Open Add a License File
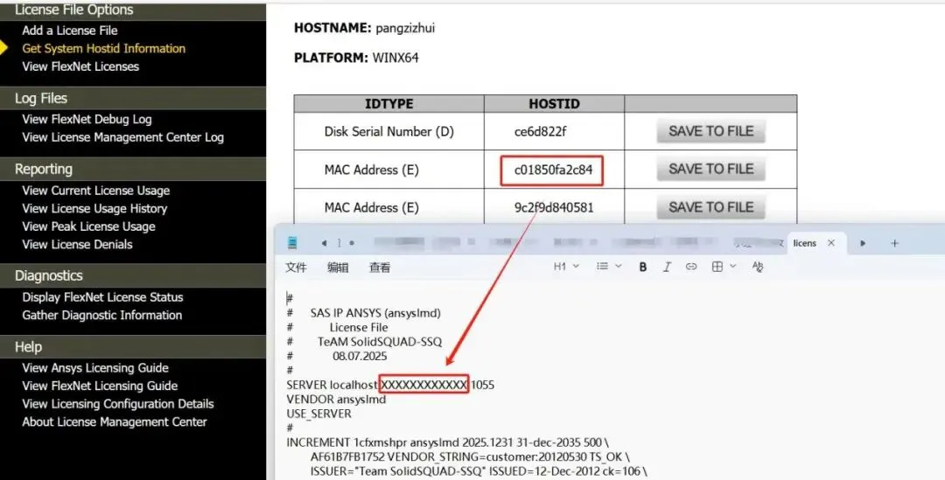 70,31
